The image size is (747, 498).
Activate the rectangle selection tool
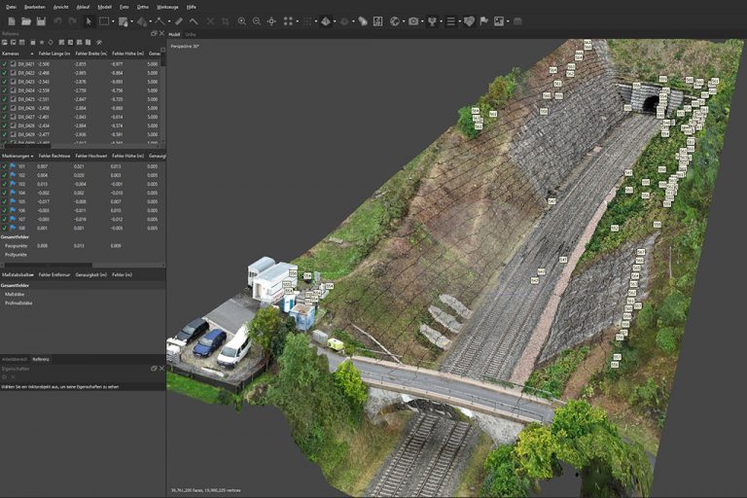point(104,20)
